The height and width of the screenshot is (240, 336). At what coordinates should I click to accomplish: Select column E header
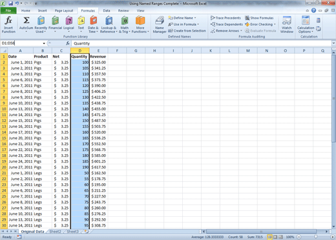click(x=98, y=51)
